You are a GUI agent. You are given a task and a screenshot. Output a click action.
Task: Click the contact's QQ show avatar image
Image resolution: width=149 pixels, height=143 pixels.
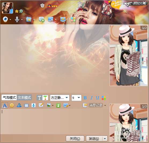[129, 56]
